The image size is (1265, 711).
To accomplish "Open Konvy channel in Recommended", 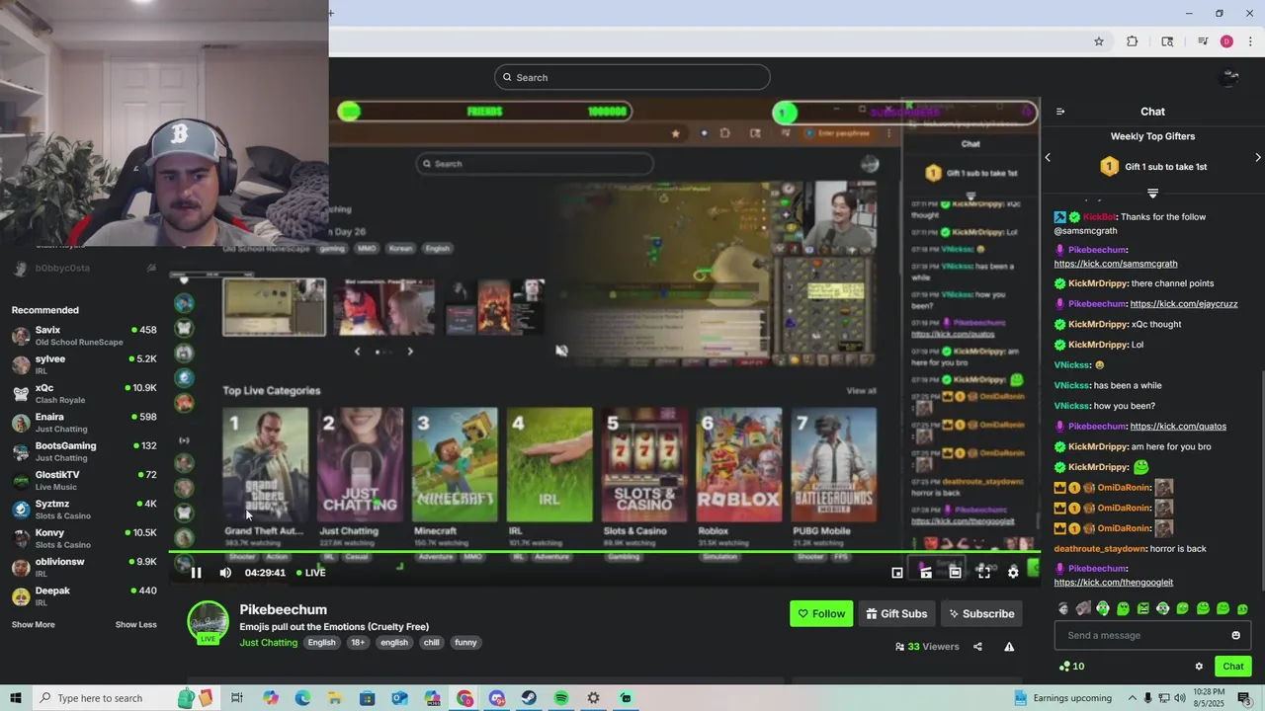I will pyautogui.click(x=84, y=538).
